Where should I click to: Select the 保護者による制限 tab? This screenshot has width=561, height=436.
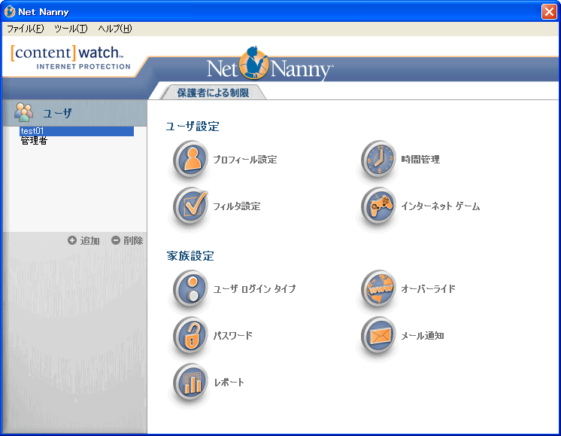[x=214, y=93]
